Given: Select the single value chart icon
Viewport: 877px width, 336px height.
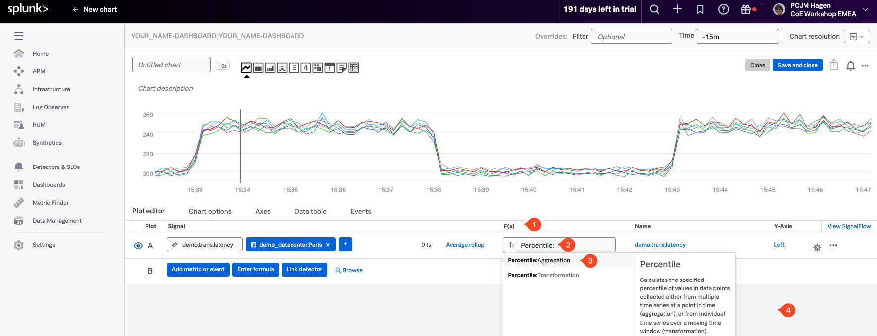Looking at the screenshot, I should click(306, 68).
